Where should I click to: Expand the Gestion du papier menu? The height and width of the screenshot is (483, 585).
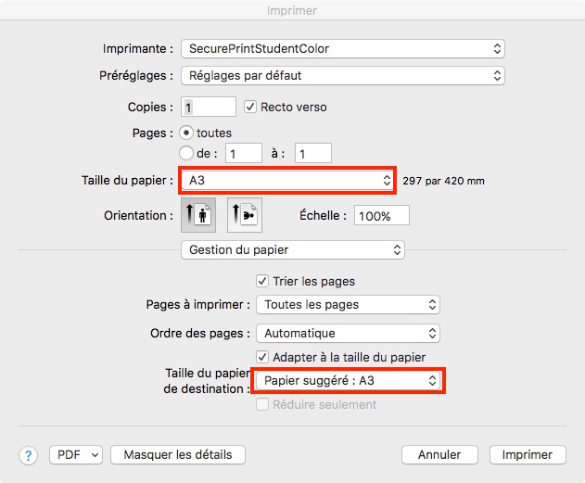click(x=293, y=249)
